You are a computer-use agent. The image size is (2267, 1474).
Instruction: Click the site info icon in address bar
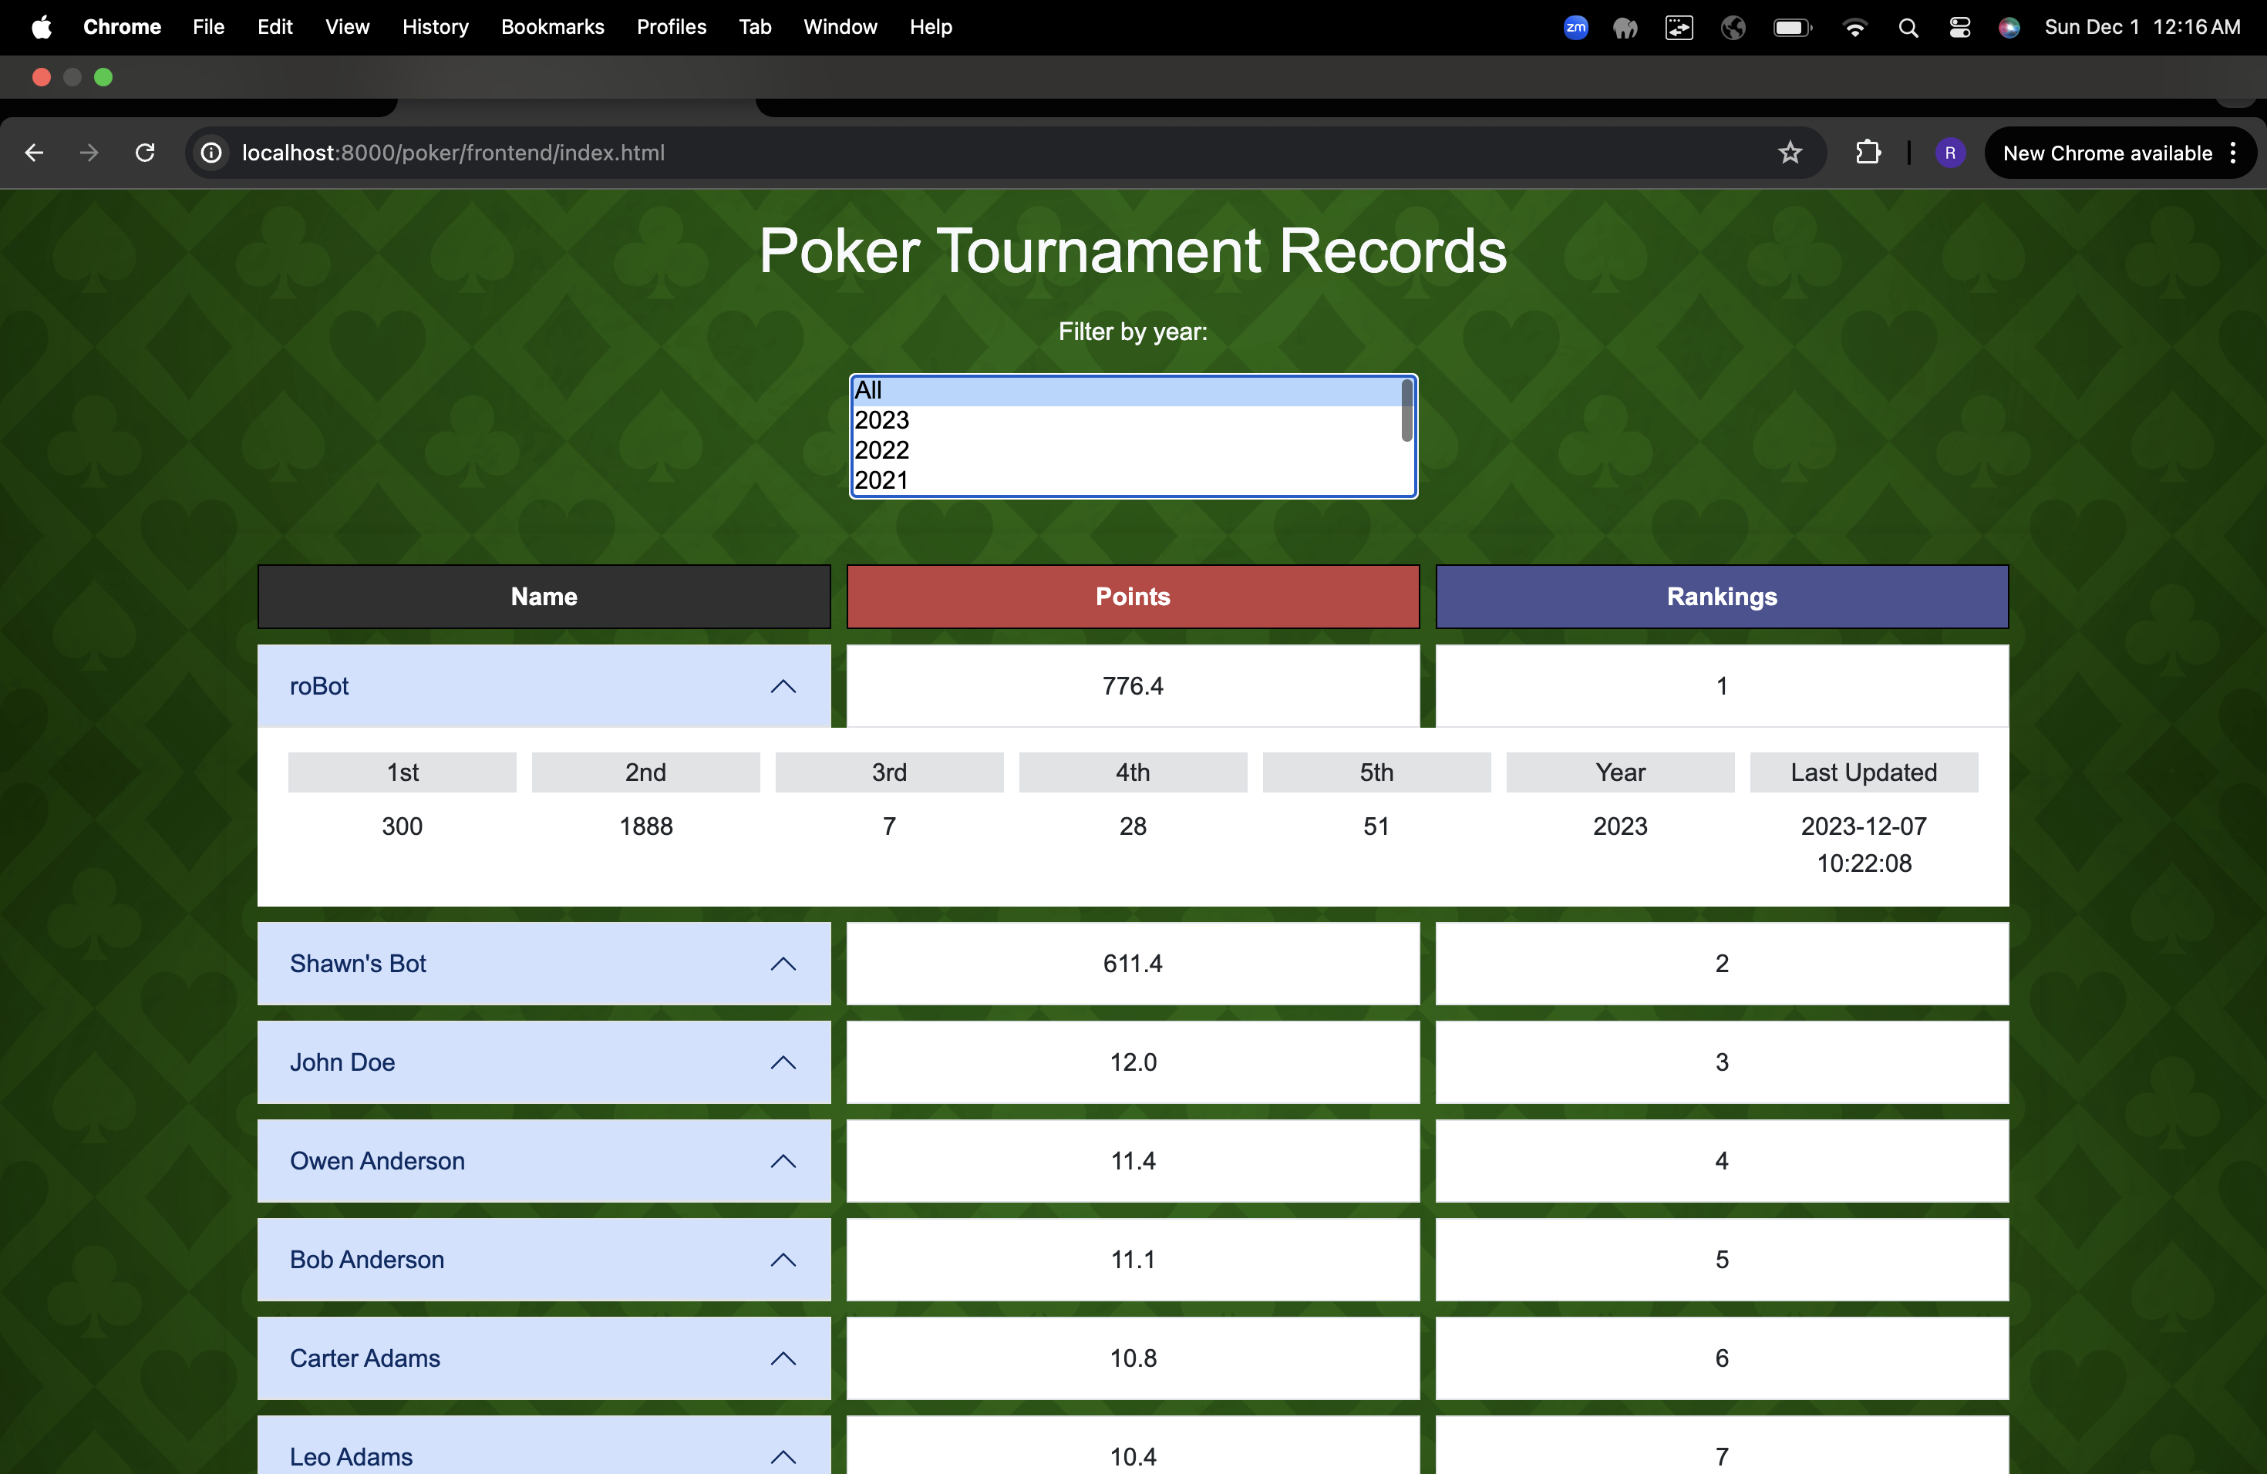pos(211,153)
